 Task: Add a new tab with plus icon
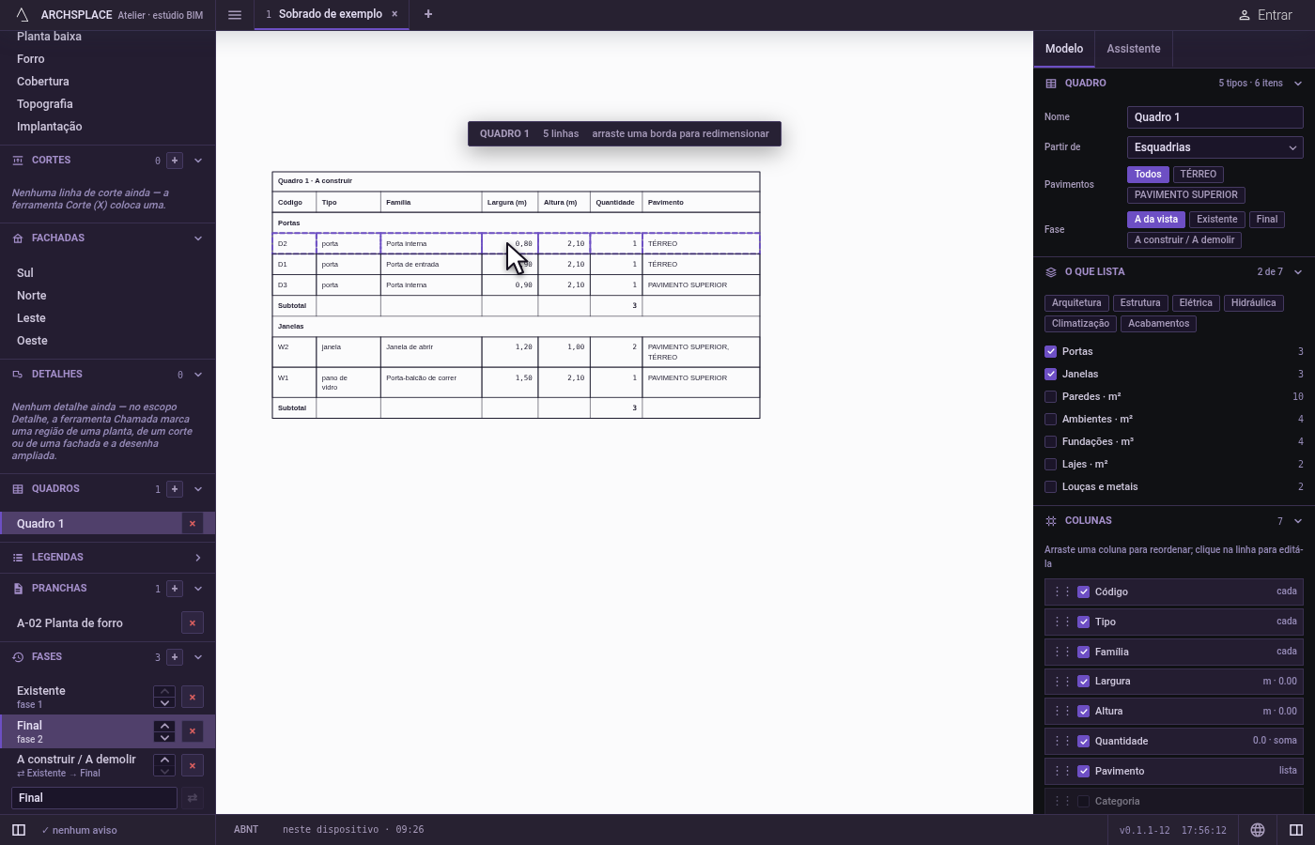(428, 14)
